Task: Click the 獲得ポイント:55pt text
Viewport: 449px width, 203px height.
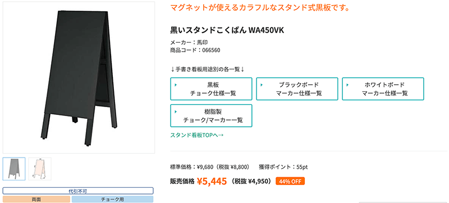Action: tap(283, 167)
